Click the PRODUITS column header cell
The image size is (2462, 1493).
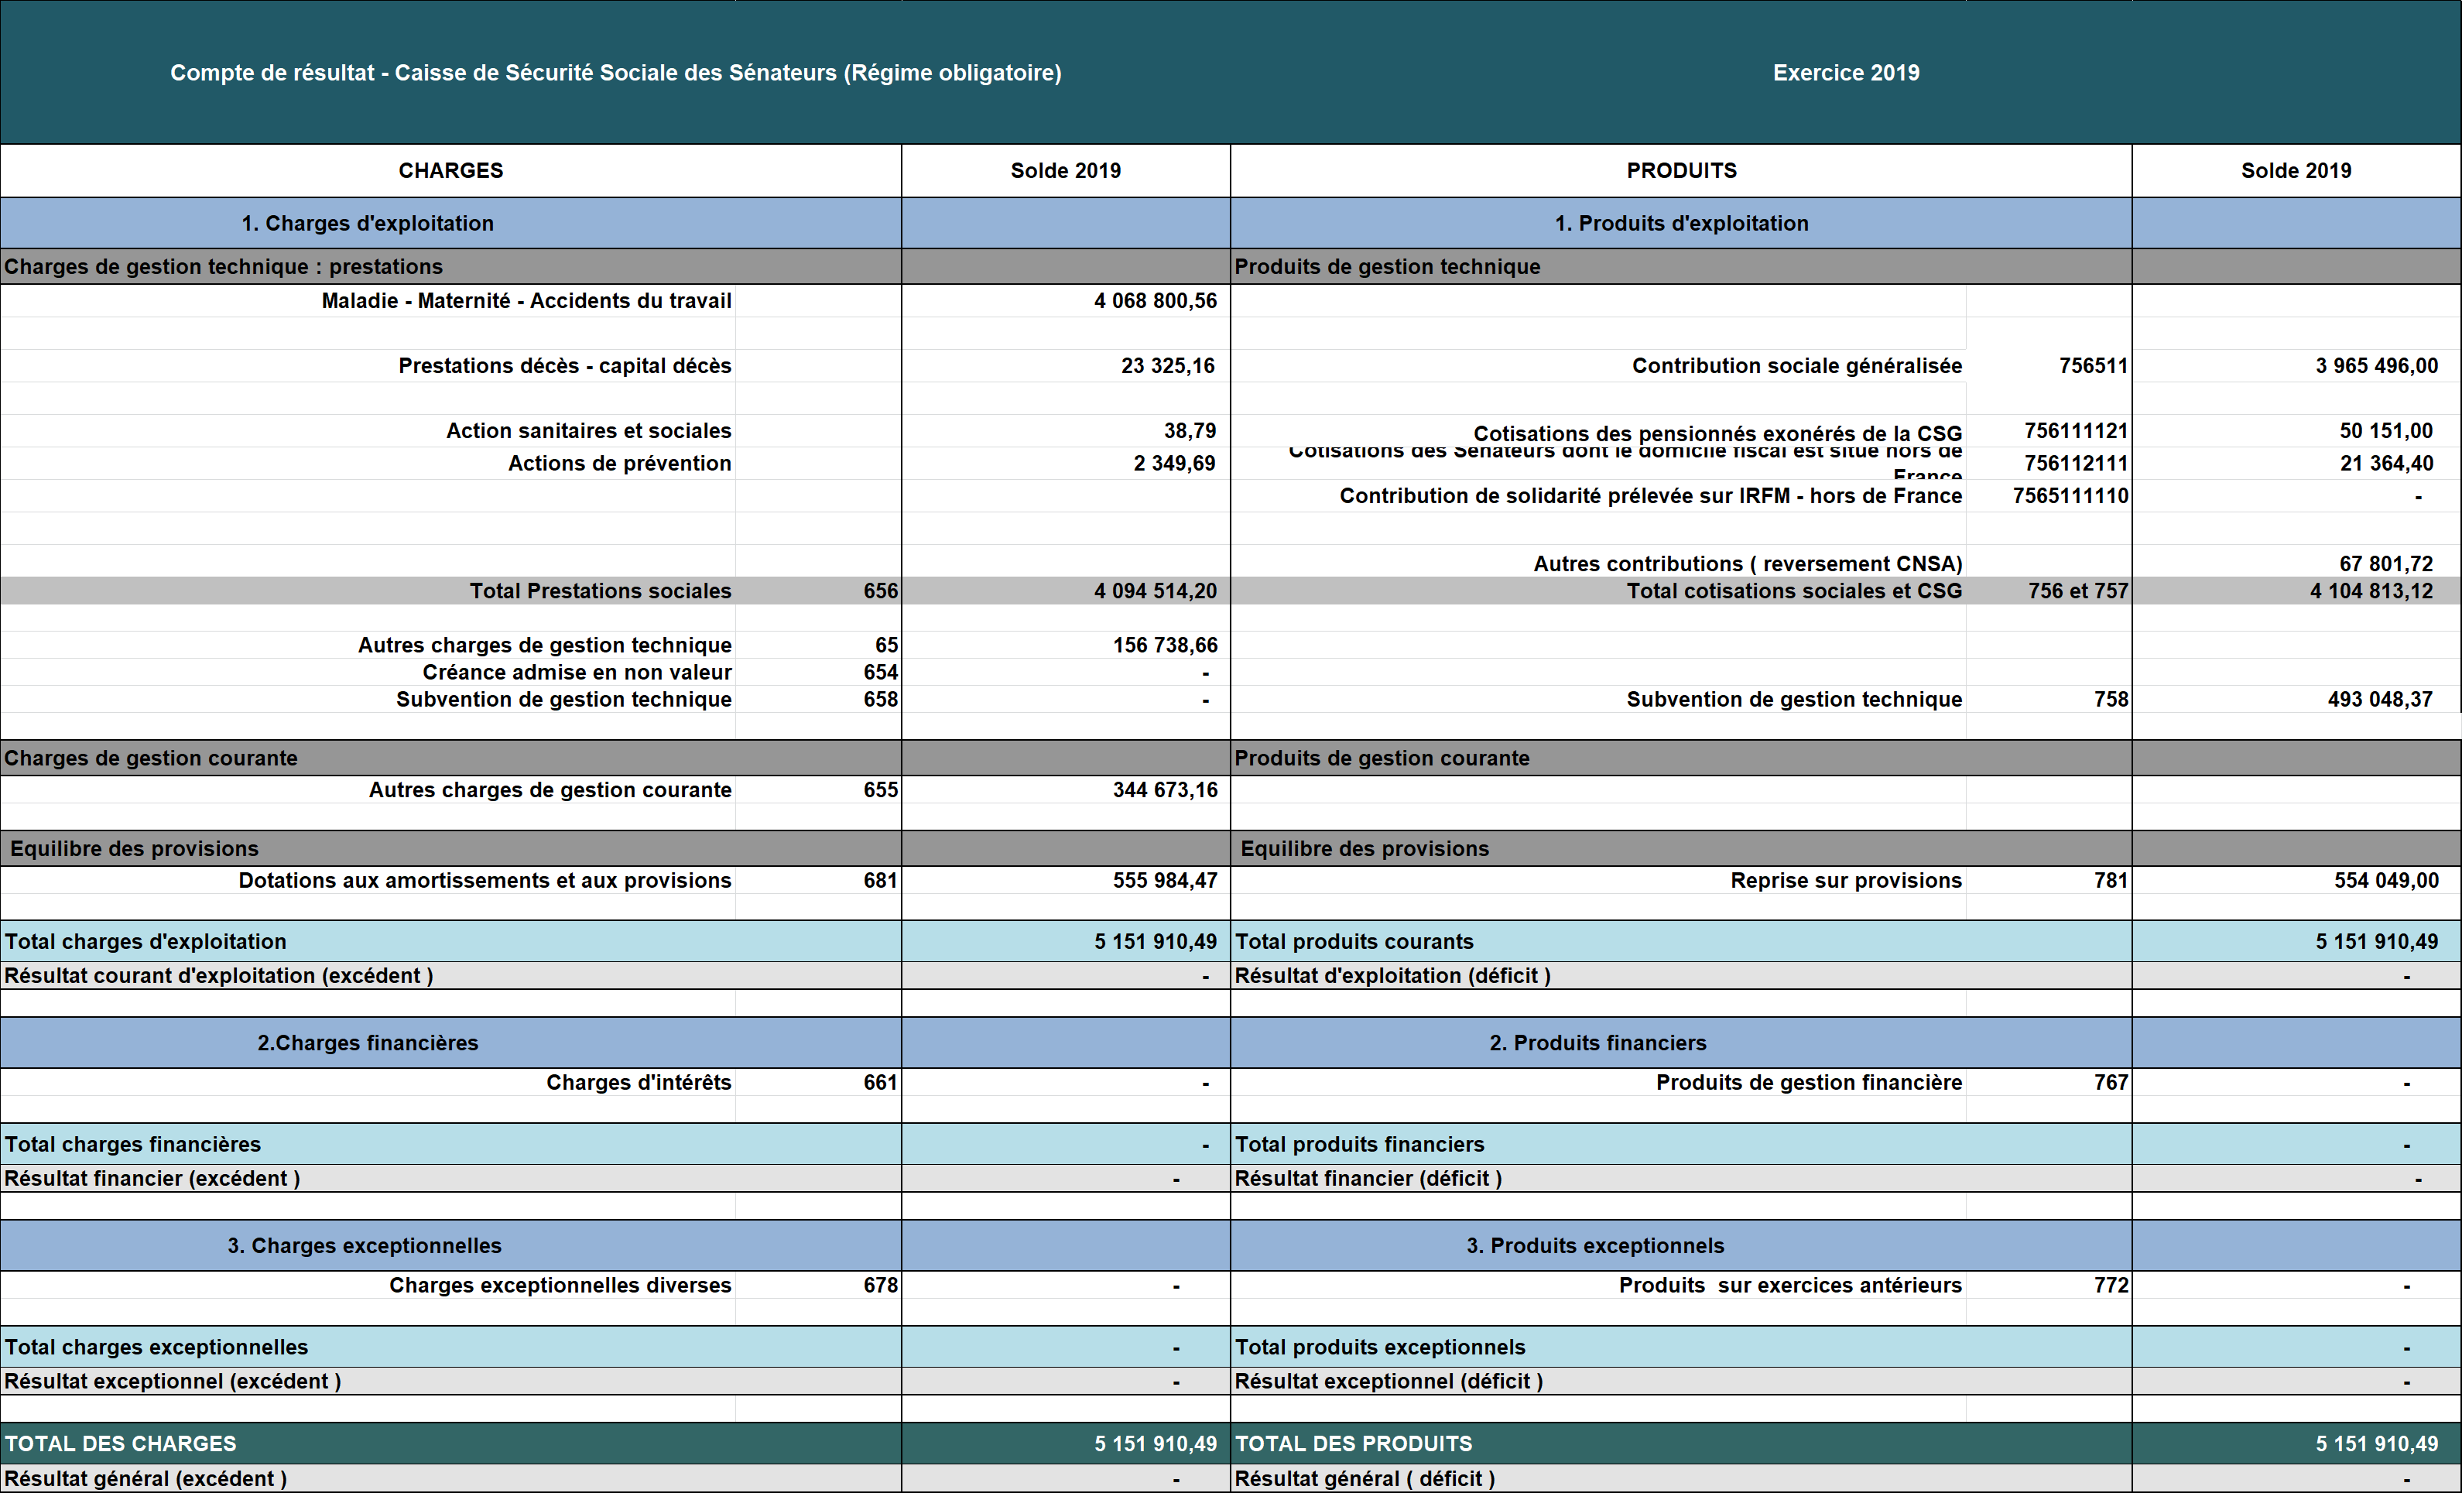tap(1680, 171)
